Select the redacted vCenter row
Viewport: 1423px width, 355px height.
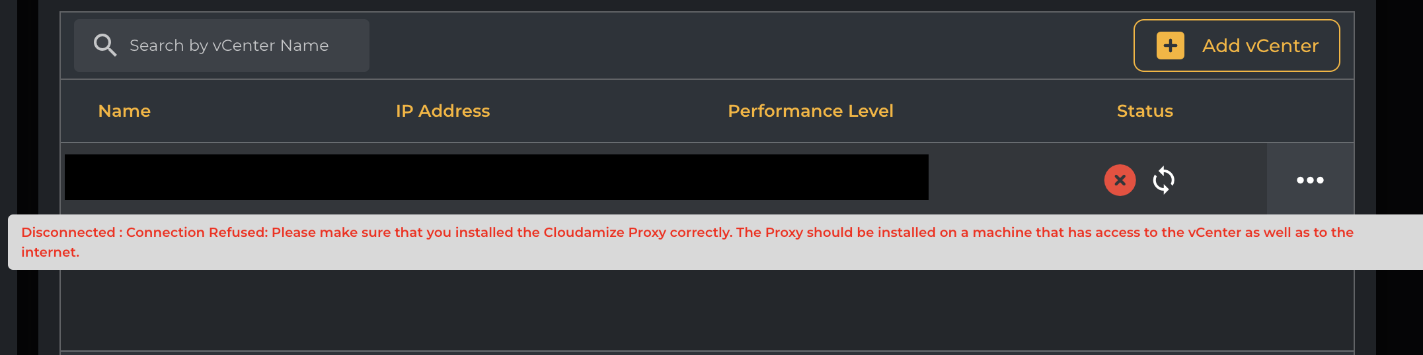pos(496,177)
